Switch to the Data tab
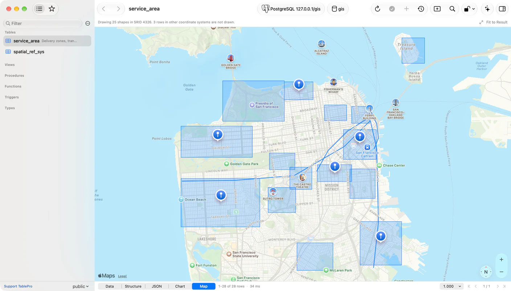 (x=110, y=286)
